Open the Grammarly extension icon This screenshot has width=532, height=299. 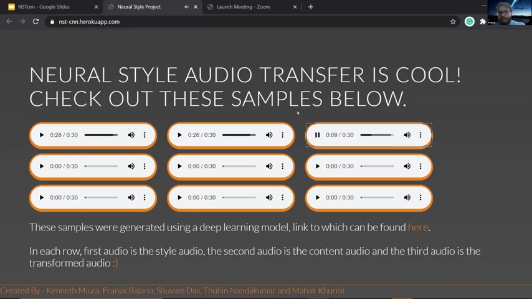point(470,22)
